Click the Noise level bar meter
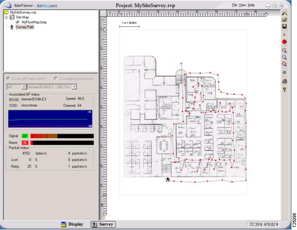 point(62,143)
